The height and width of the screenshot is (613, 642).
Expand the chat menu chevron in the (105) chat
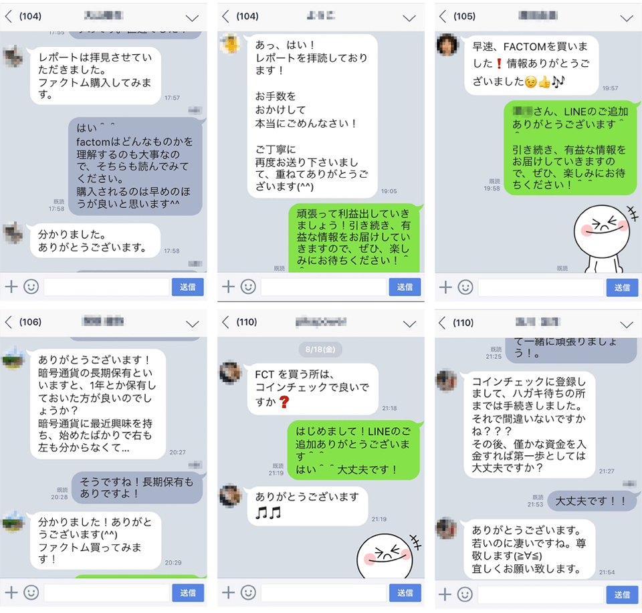pos(627,18)
